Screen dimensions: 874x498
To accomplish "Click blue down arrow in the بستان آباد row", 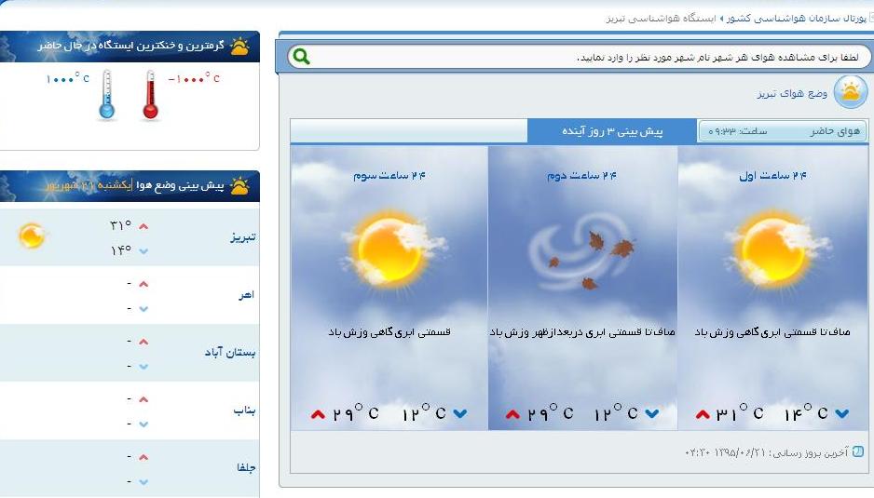I will [143, 367].
